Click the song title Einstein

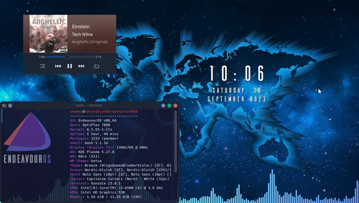click(81, 27)
